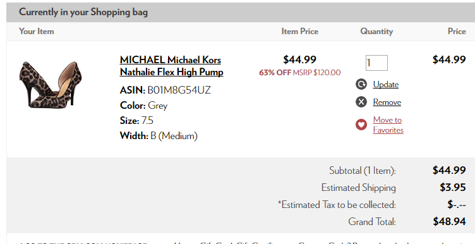475x244 pixels.
Task: Click the Item Price column header
Action: click(x=299, y=31)
